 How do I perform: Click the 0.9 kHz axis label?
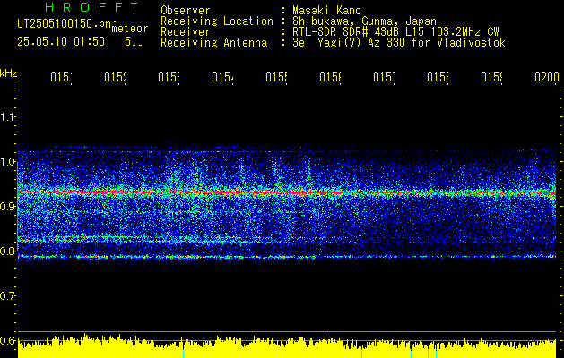7,206
